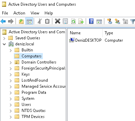Expand the Program Data container
Viewport: 135px width, 121px height.
click(11, 93)
